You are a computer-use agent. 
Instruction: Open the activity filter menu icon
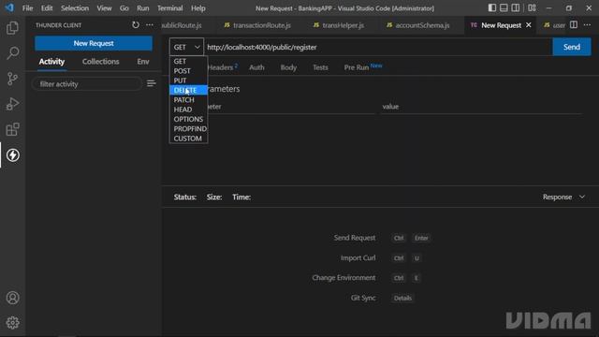152,83
